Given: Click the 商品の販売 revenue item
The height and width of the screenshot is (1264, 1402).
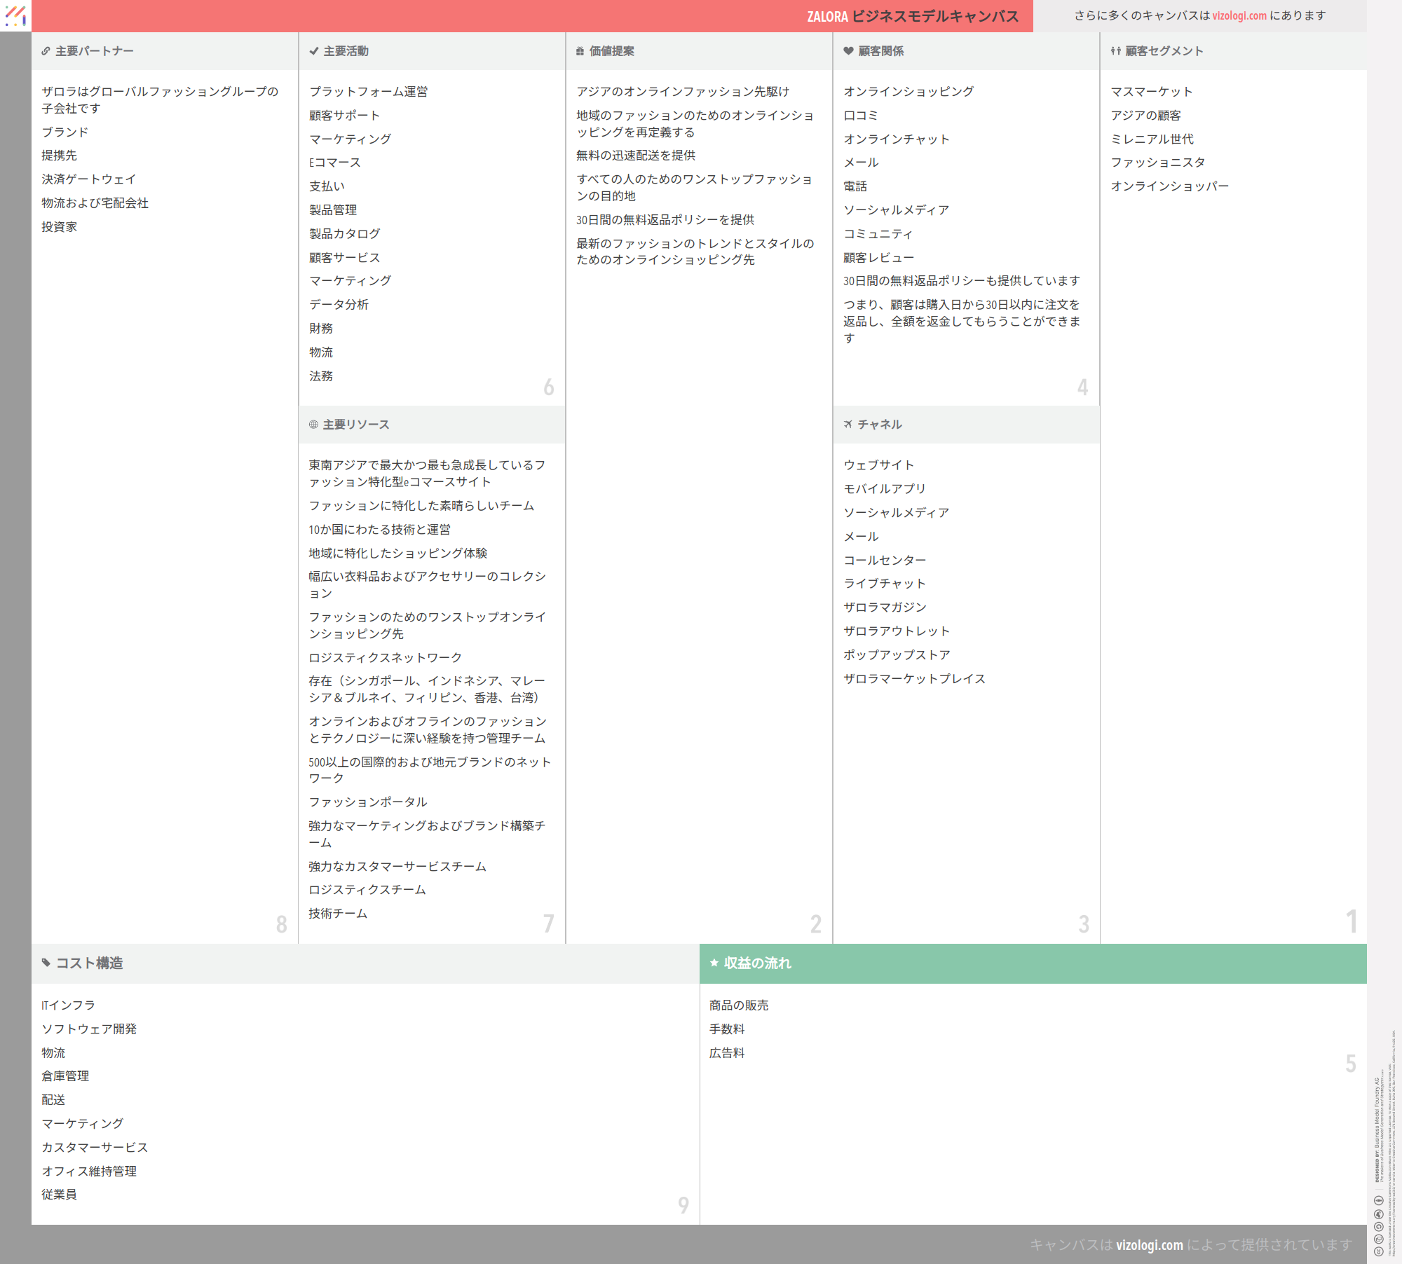Looking at the screenshot, I should tap(738, 1005).
